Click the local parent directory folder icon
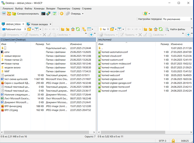Image resolution: width=194 pixels, height=143 pixels. coord(62,29)
